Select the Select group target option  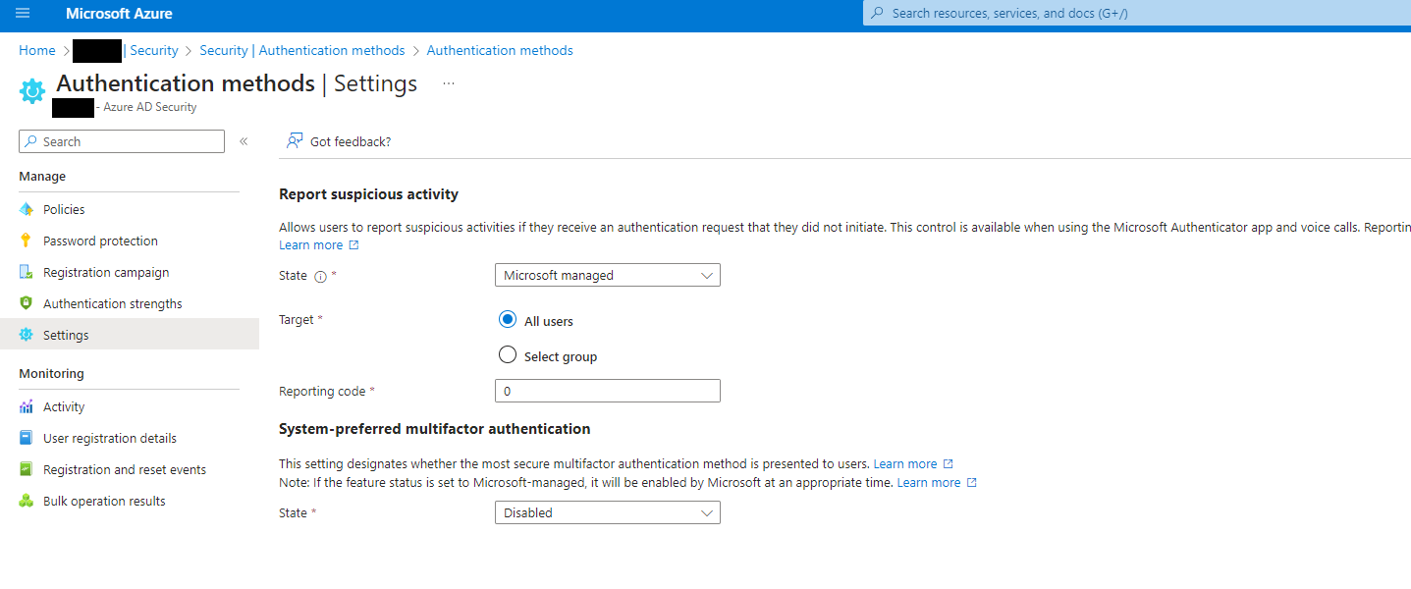508,355
